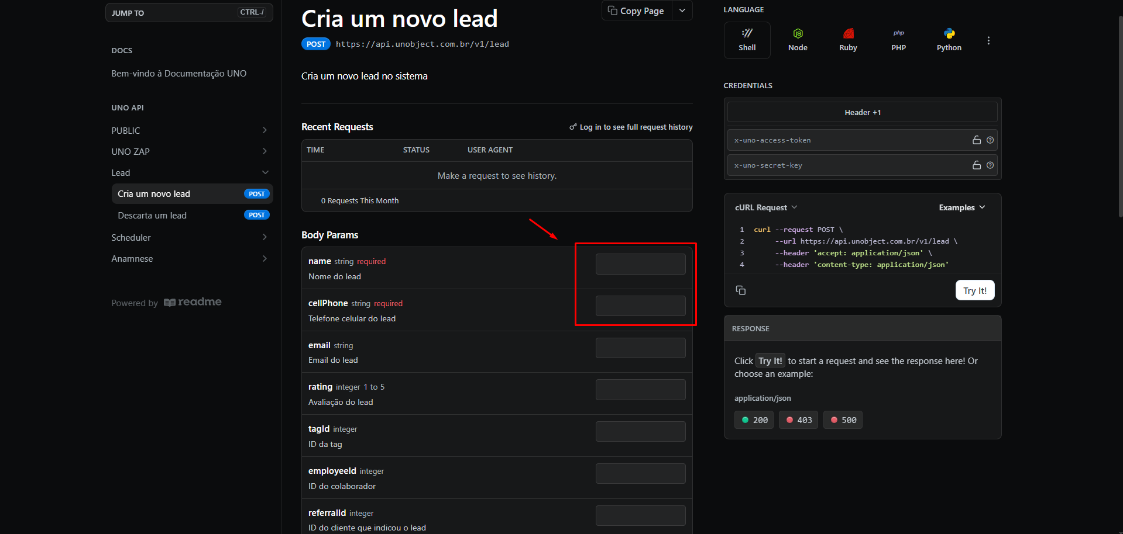Click the cellPhone body param input
1123x534 pixels.
pos(641,306)
